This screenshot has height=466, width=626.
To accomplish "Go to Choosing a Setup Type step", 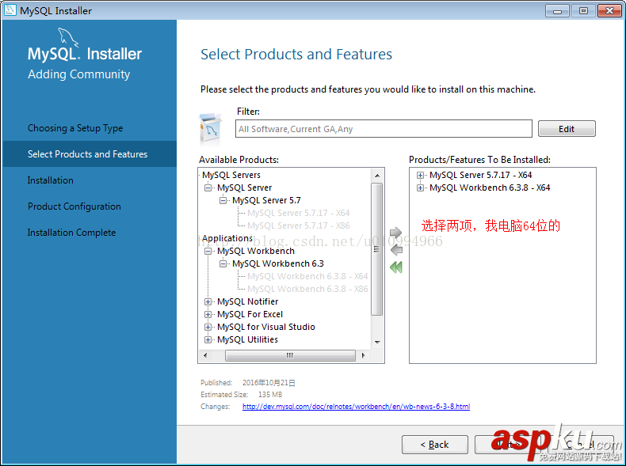I will pyautogui.click(x=75, y=128).
